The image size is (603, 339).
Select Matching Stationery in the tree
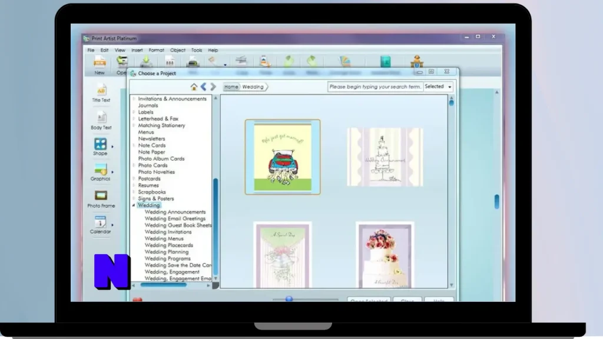[161, 125]
